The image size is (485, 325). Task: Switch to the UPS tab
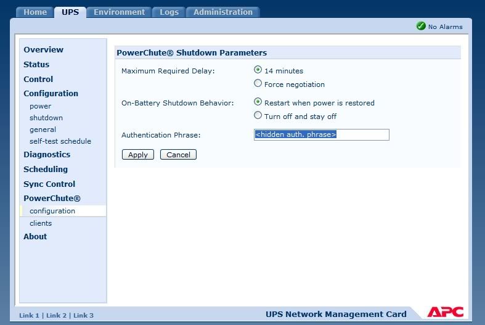tap(70, 12)
